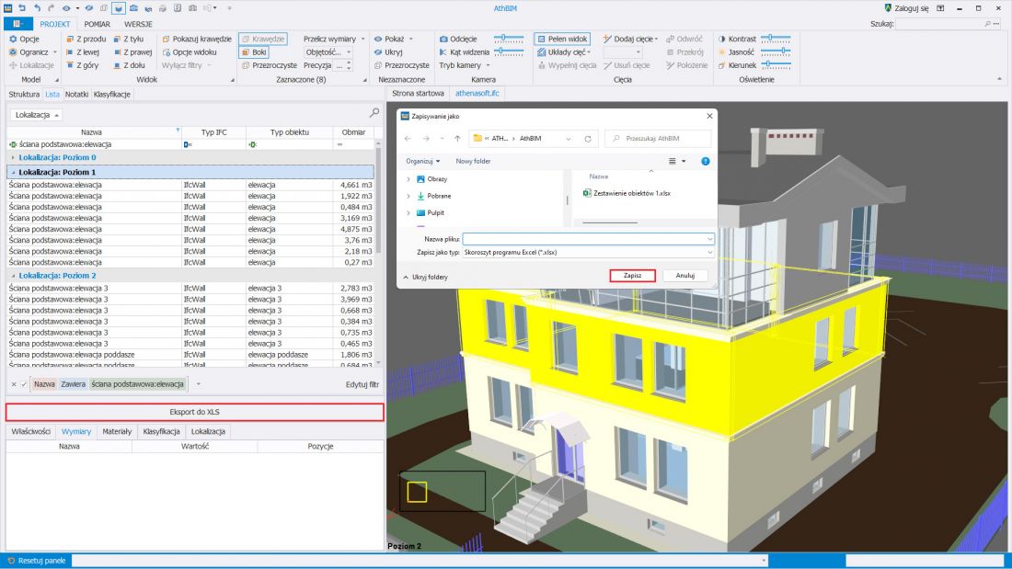Click the Dodaj cięcie tool
The width and height of the screenshot is (1012, 569).
[630, 39]
